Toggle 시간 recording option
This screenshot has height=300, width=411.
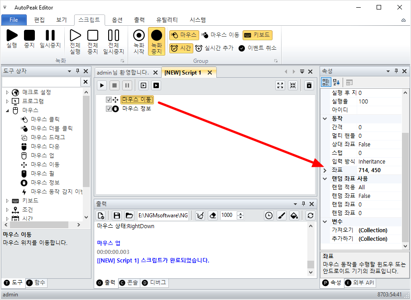(x=181, y=48)
